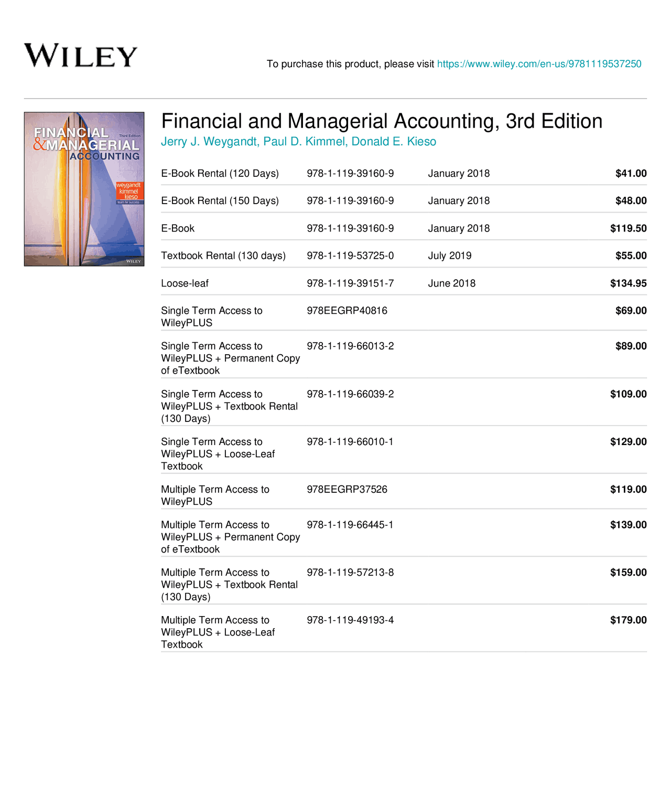Open the Jerry J. Weygandt author link
This screenshot has height=794, width=671.
(x=210, y=142)
